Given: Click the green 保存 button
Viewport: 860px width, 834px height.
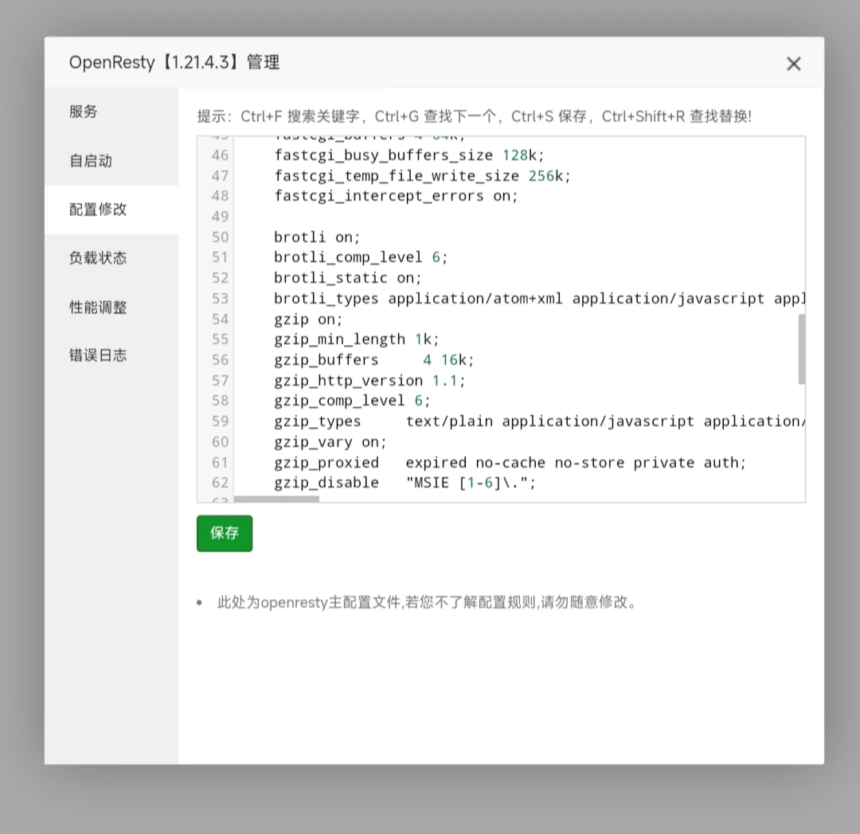Looking at the screenshot, I should point(225,533).
